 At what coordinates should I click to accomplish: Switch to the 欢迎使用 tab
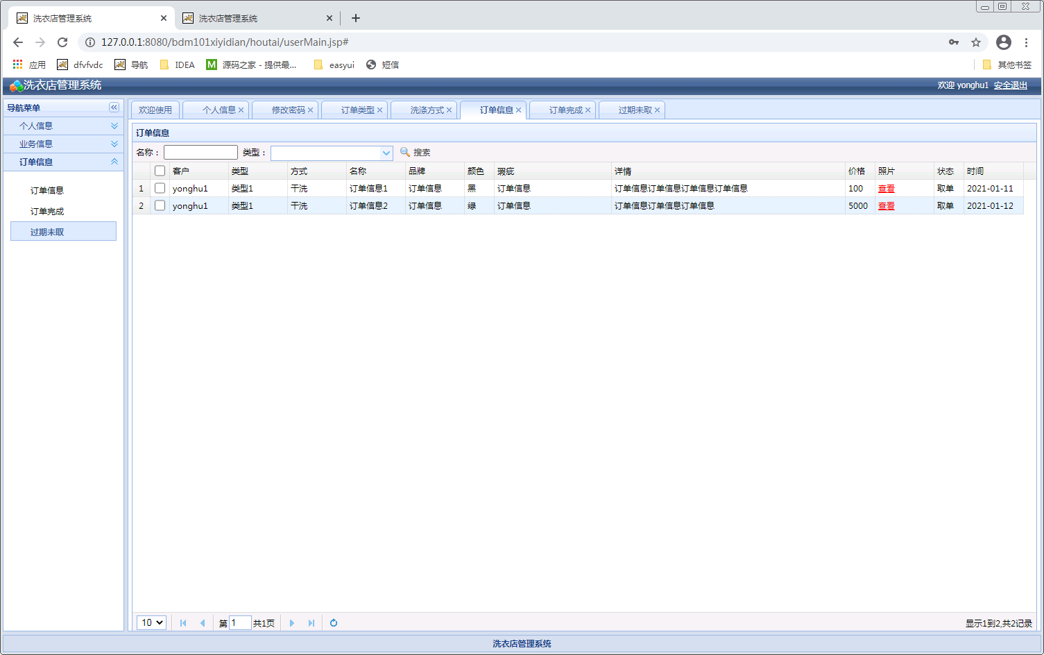155,110
